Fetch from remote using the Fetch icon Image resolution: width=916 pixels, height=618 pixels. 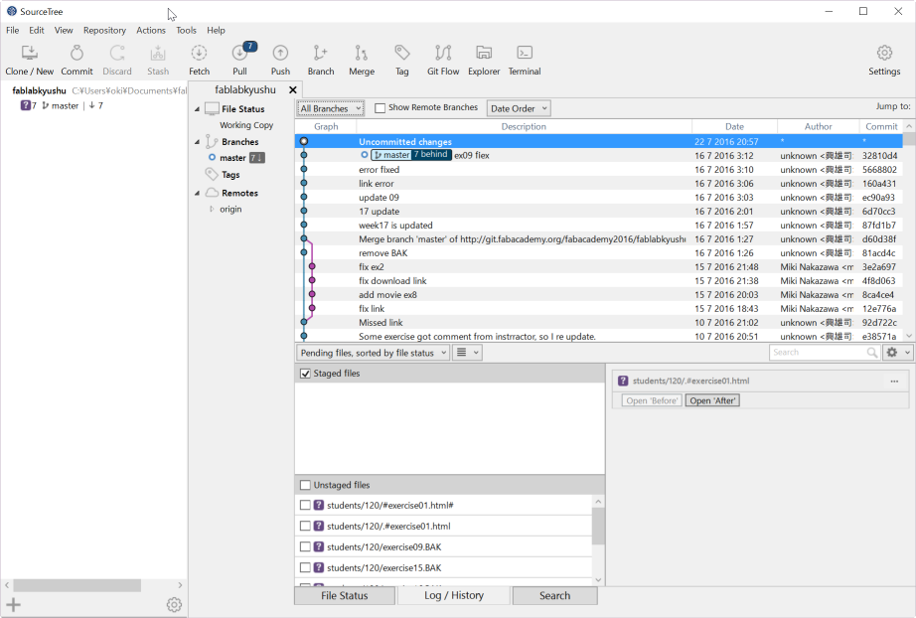(x=200, y=53)
